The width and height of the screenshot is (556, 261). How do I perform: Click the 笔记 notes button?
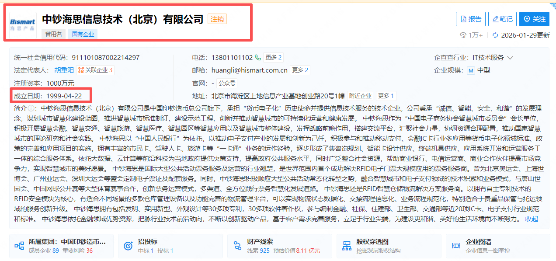point(502,19)
